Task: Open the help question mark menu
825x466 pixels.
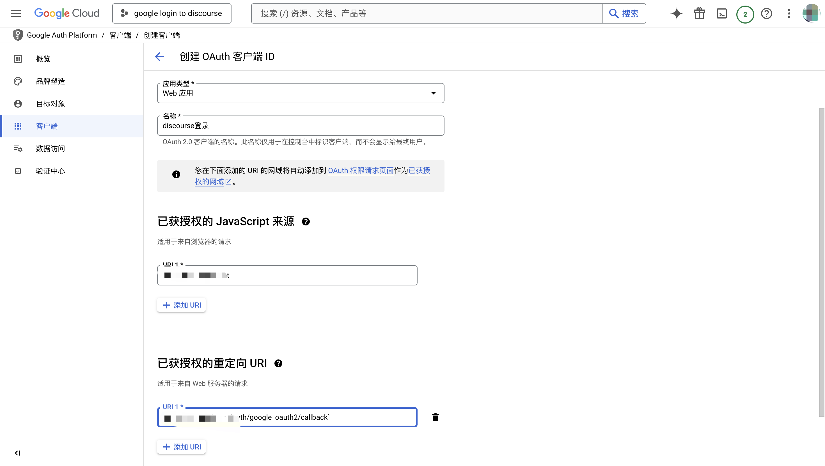Action: (x=766, y=13)
